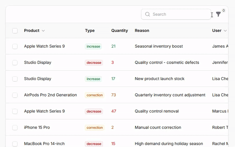Click Studio Display with quantity 3
235x147 pixels.
[x=38, y=63]
